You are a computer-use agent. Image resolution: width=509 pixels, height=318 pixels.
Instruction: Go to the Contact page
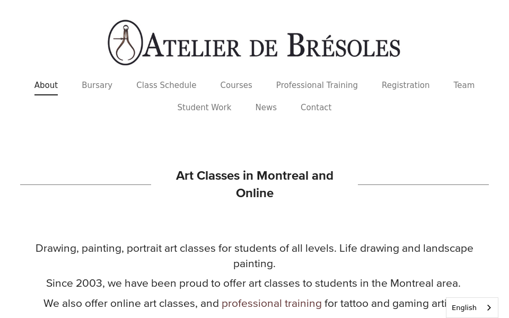(316, 108)
